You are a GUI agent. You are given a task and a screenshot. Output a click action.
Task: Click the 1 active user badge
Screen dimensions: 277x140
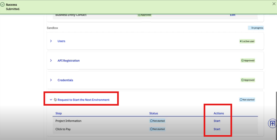[247, 41]
